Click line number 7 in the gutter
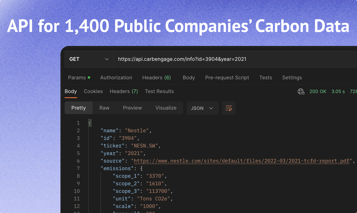 [x=78, y=168]
